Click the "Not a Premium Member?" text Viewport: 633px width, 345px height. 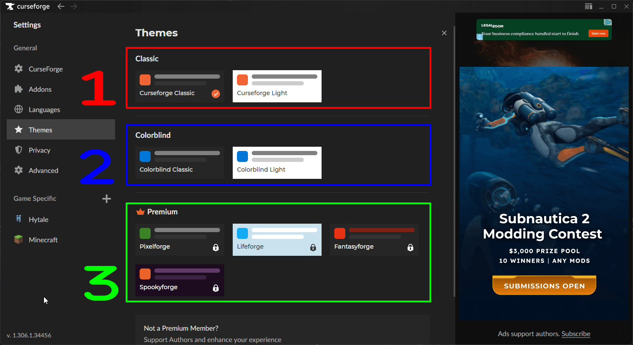pos(181,328)
